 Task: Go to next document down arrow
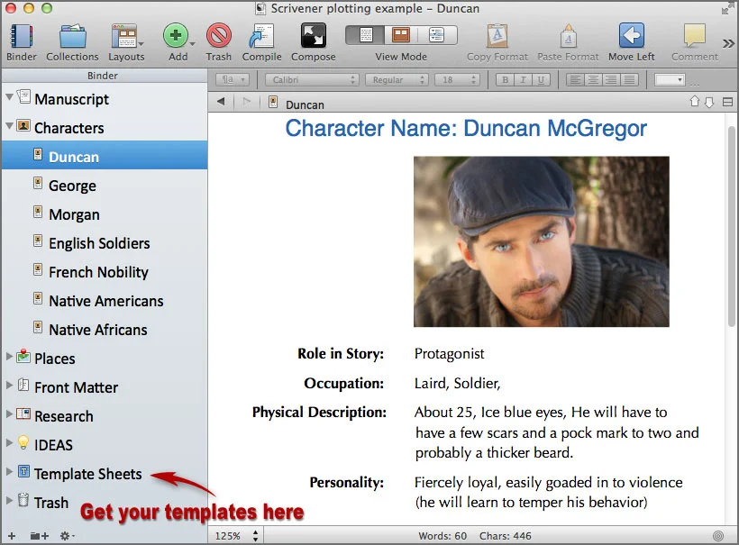(x=709, y=102)
